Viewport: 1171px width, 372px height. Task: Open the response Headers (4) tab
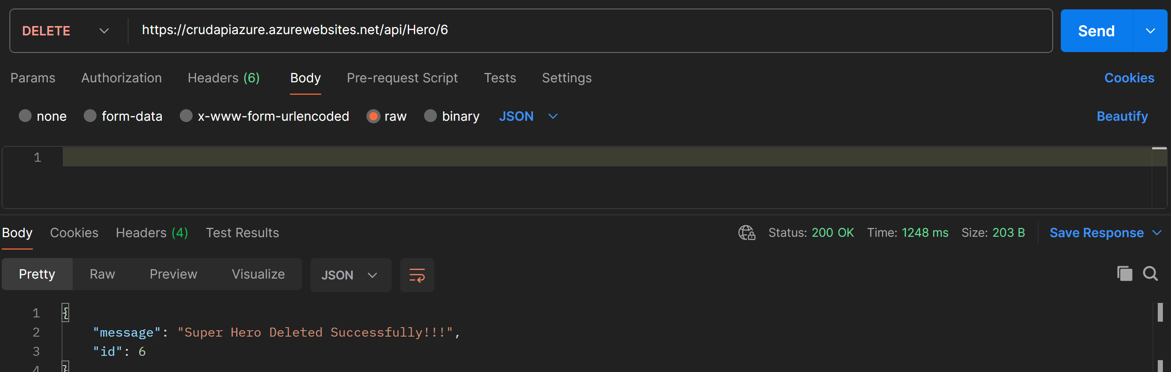(152, 232)
